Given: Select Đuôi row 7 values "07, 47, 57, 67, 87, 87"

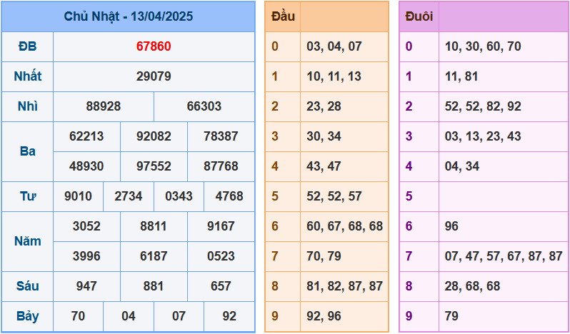Looking at the screenshot, I should [x=503, y=256].
